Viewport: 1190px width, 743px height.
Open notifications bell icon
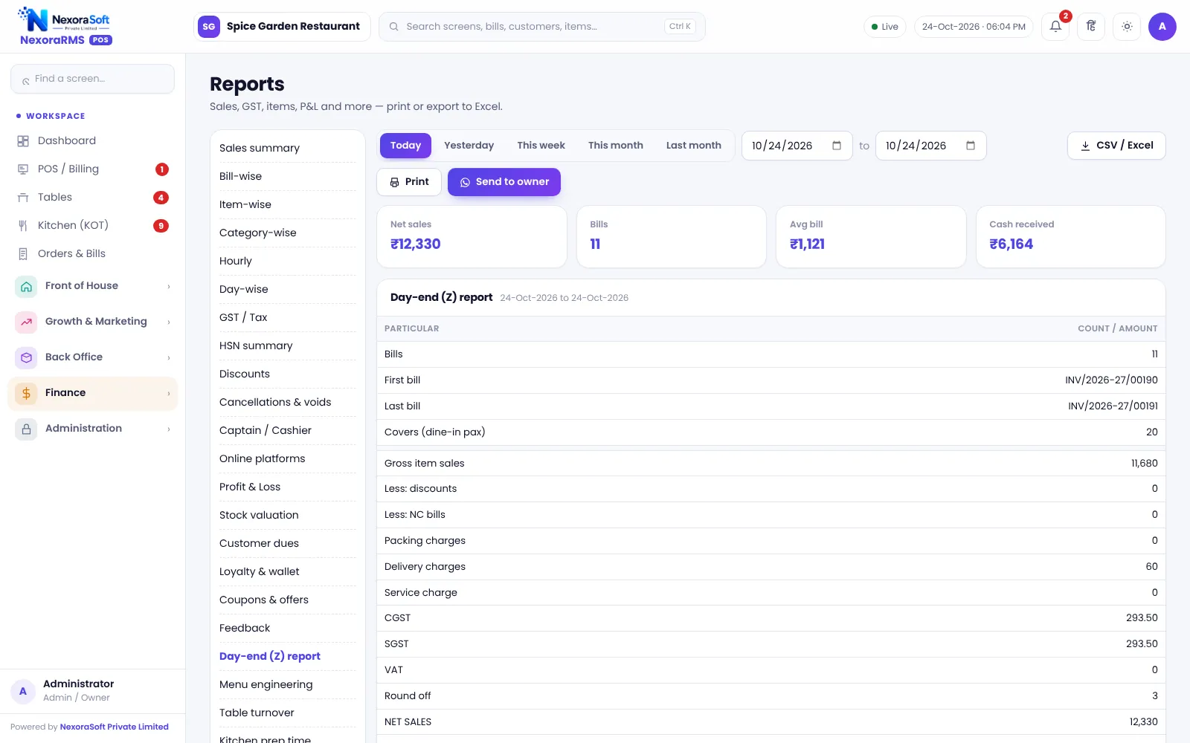tap(1055, 27)
